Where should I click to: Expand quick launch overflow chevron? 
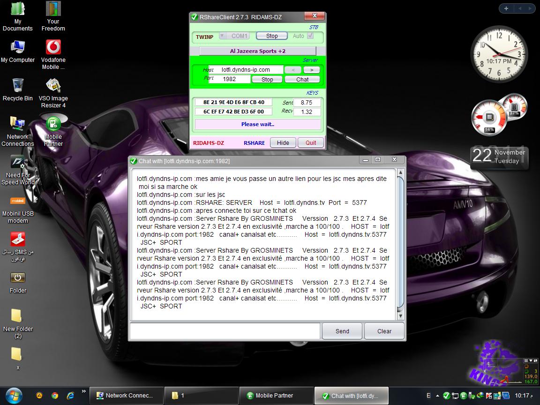(84, 391)
